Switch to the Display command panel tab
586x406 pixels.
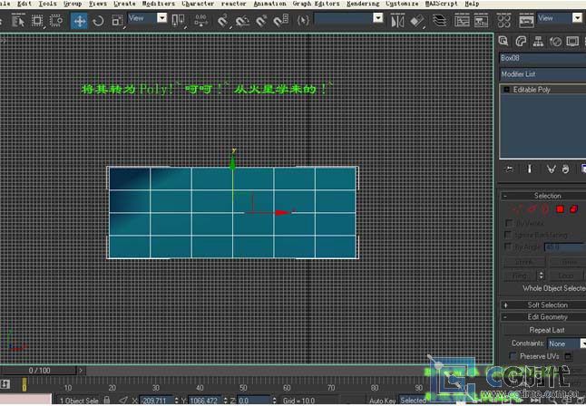click(x=572, y=42)
